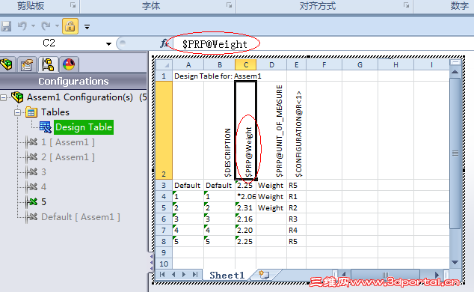Click the Design Table spreadsheet icon

pyautogui.click(x=46, y=127)
